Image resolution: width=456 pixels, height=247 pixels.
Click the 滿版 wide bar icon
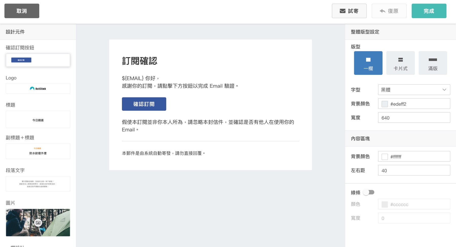tap(433, 60)
